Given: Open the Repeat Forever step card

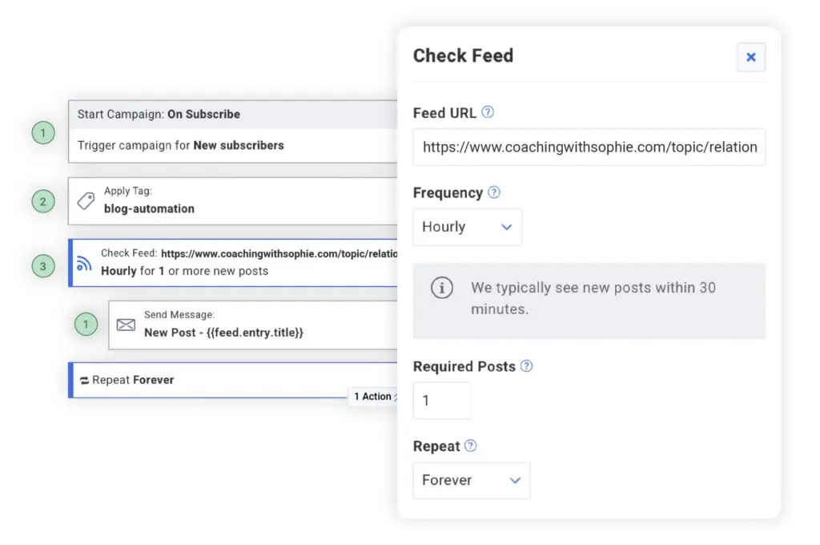Looking at the screenshot, I should 224,380.
